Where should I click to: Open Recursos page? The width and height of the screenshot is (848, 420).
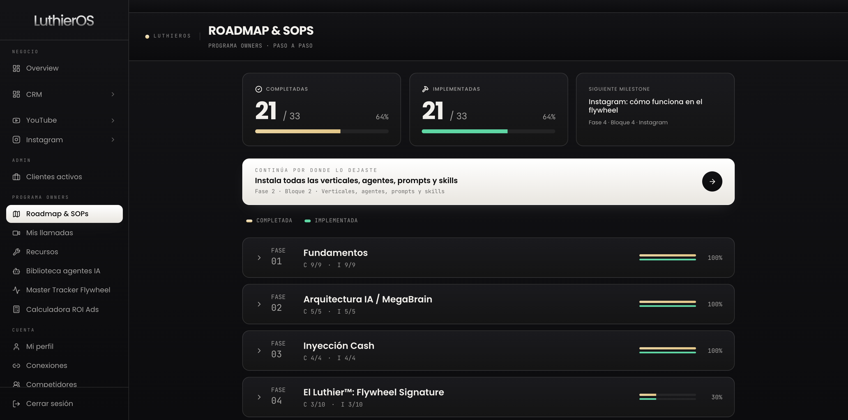(x=64, y=252)
